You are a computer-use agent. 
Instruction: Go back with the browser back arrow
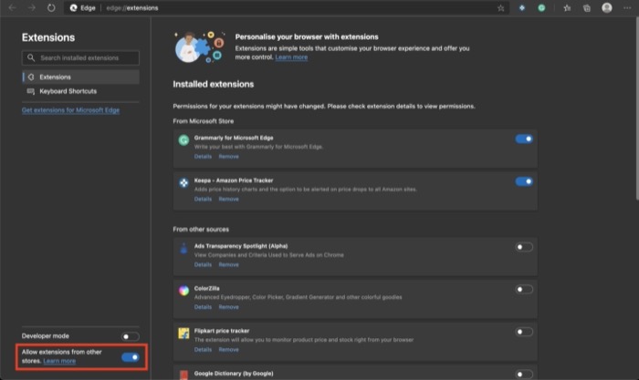pyautogui.click(x=12, y=7)
